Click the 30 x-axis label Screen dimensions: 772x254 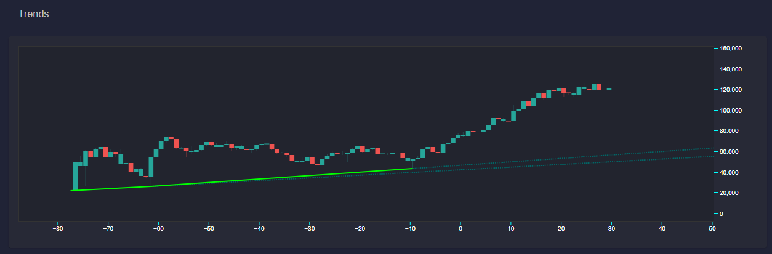612,228
